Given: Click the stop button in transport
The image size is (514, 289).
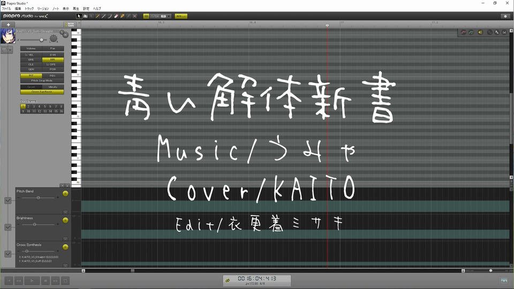Looking at the screenshot, I should (46, 280).
